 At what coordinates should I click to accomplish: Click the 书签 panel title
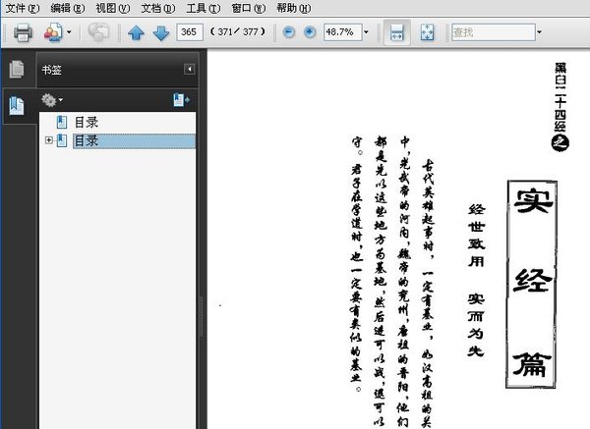click(51, 70)
